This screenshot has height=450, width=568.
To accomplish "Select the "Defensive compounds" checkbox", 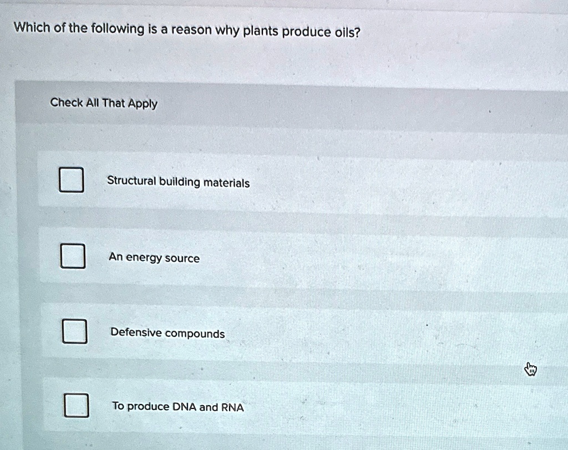I will coord(74,331).
